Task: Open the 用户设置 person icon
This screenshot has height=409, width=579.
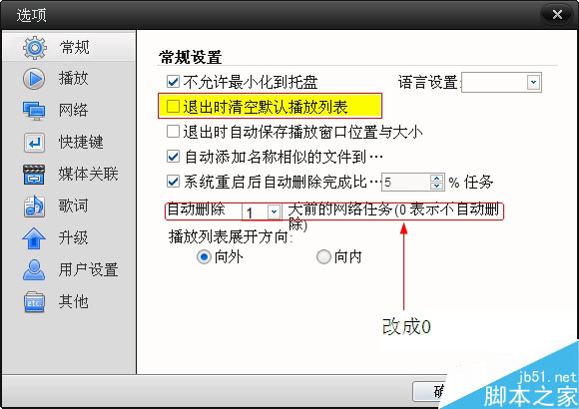Action: 34,270
